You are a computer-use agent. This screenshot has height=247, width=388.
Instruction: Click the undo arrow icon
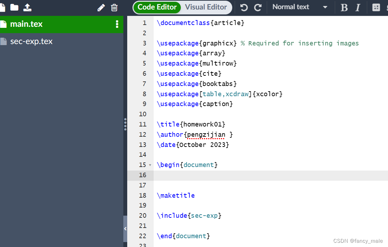click(x=244, y=8)
